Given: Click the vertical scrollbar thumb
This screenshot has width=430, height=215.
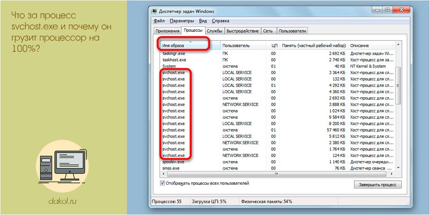Looking at the screenshot, I should point(398,86).
